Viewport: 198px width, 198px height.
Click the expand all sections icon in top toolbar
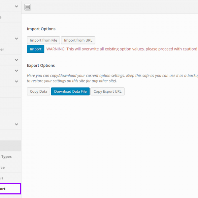pyautogui.click(x=28, y=7)
